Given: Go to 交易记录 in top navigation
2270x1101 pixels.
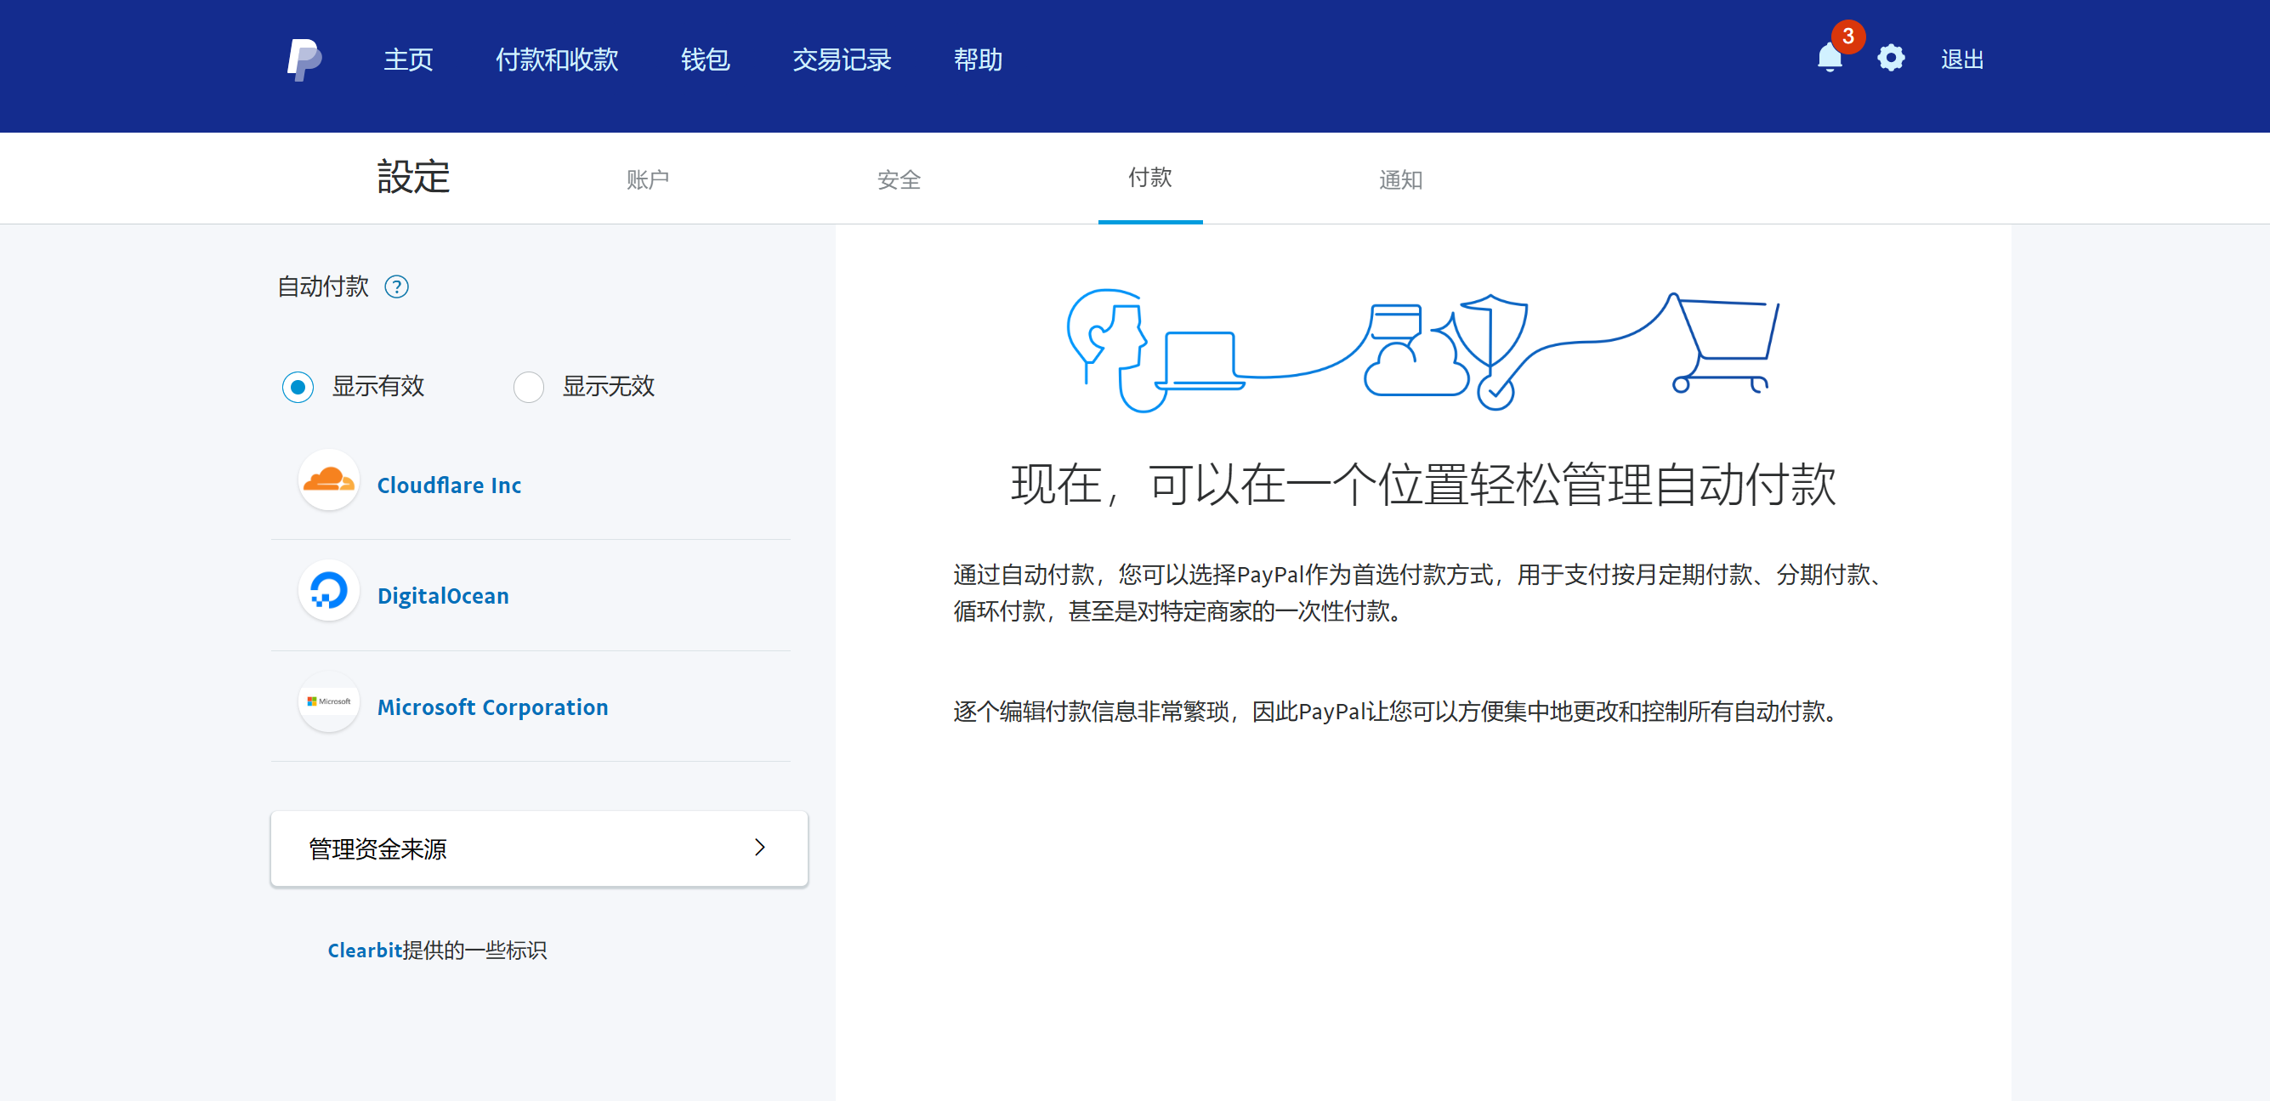Looking at the screenshot, I should 842,60.
